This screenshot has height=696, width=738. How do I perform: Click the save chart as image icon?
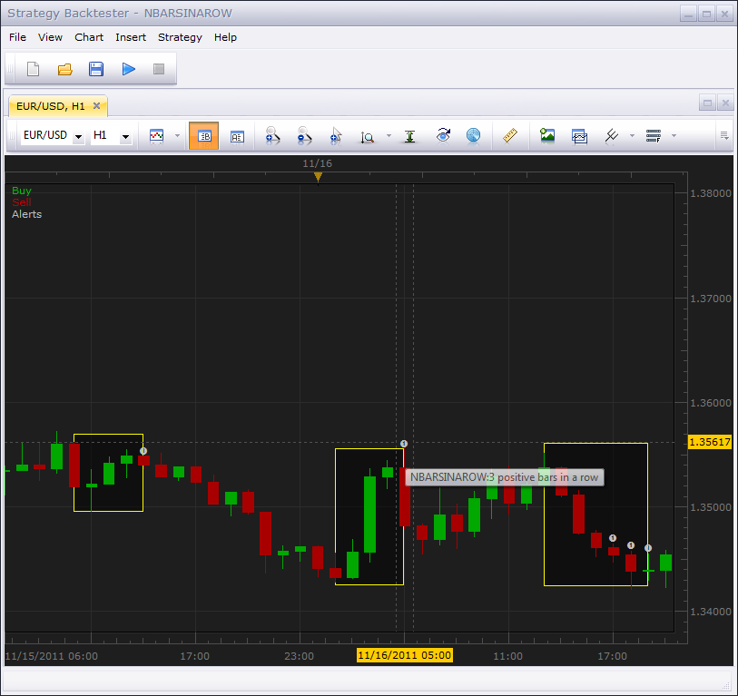pos(546,135)
